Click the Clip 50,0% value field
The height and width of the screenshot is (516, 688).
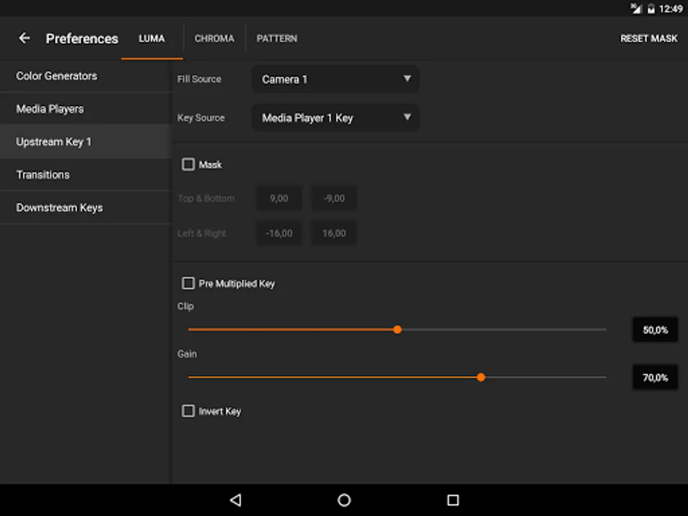point(655,330)
